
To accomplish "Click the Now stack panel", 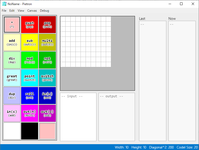I will tap(182, 81).
